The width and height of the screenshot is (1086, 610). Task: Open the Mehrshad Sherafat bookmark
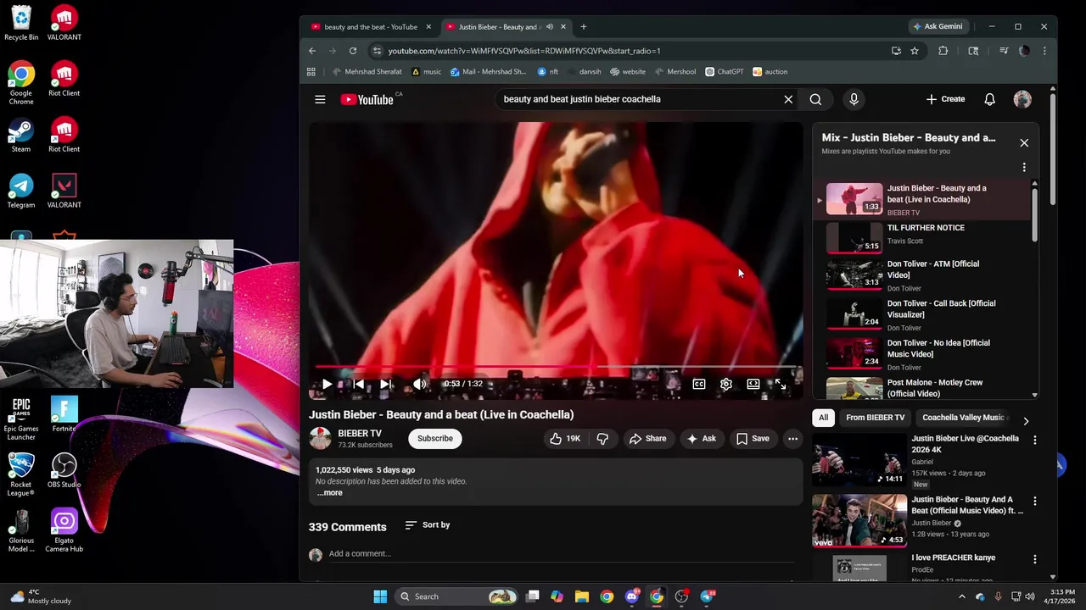click(367, 72)
